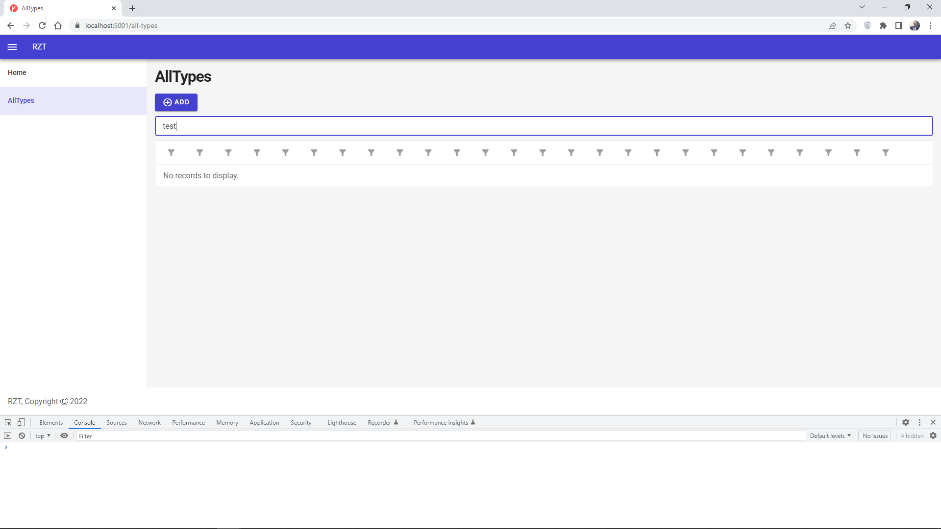Image resolution: width=941 pixels, height=529 pixels.
Task: Reload the current page
Action: [x=42, y=25]
